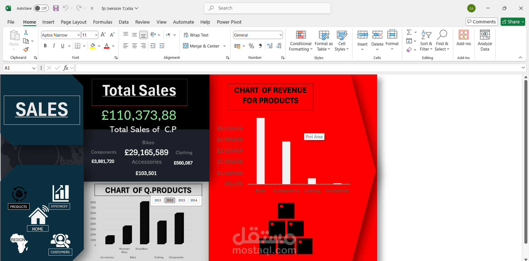
Task: Switch to the Insert tab
Action: click(x=48, y=22)
